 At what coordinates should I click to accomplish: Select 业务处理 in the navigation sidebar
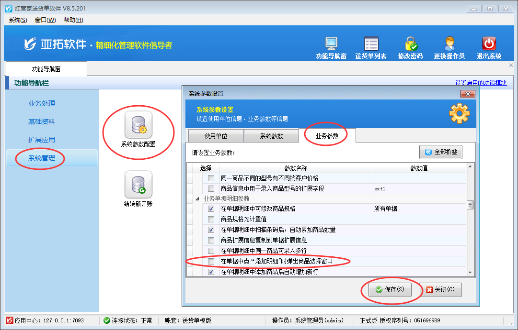[x=42, y=103]
